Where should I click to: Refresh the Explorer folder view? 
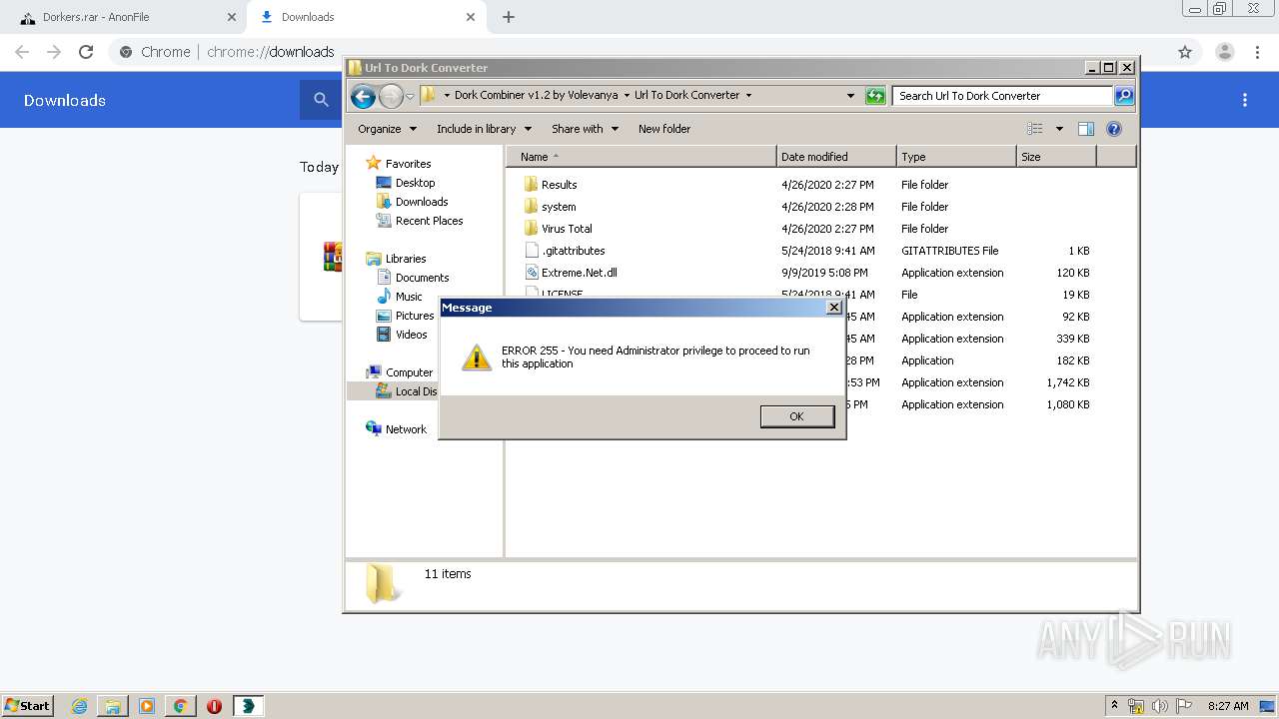point(875,96)
